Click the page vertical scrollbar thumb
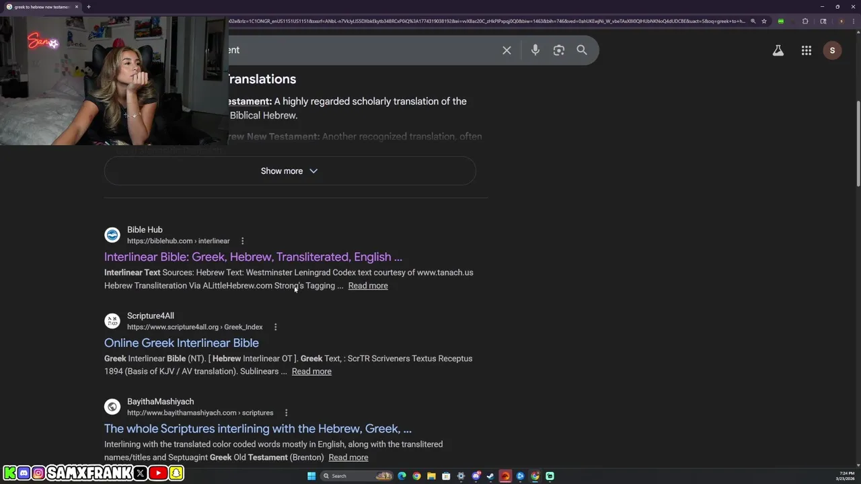This screenshot has height=484, width=861. click(x=858, y=145)
